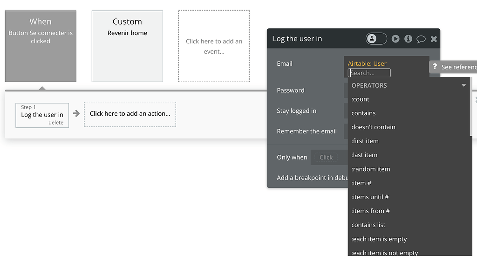Collapse the OPERATORS section chevron
Screen dimensions: 477x277
[x=463, y=85]
